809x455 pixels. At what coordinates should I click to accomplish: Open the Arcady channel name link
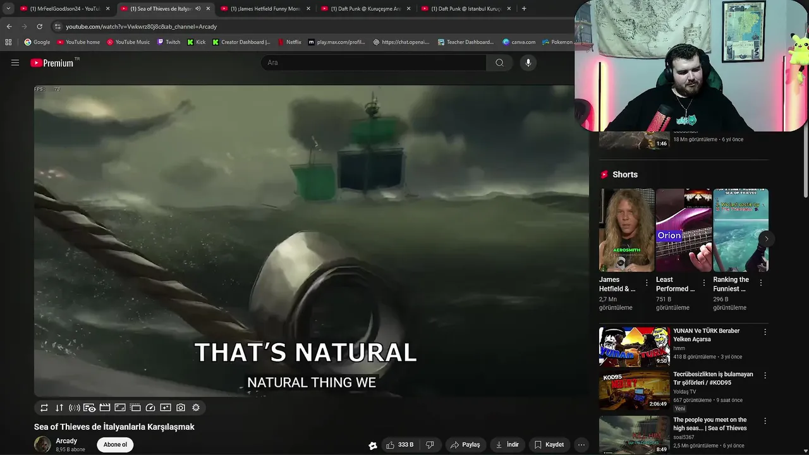pyautogui.click(x=66, y=441)
